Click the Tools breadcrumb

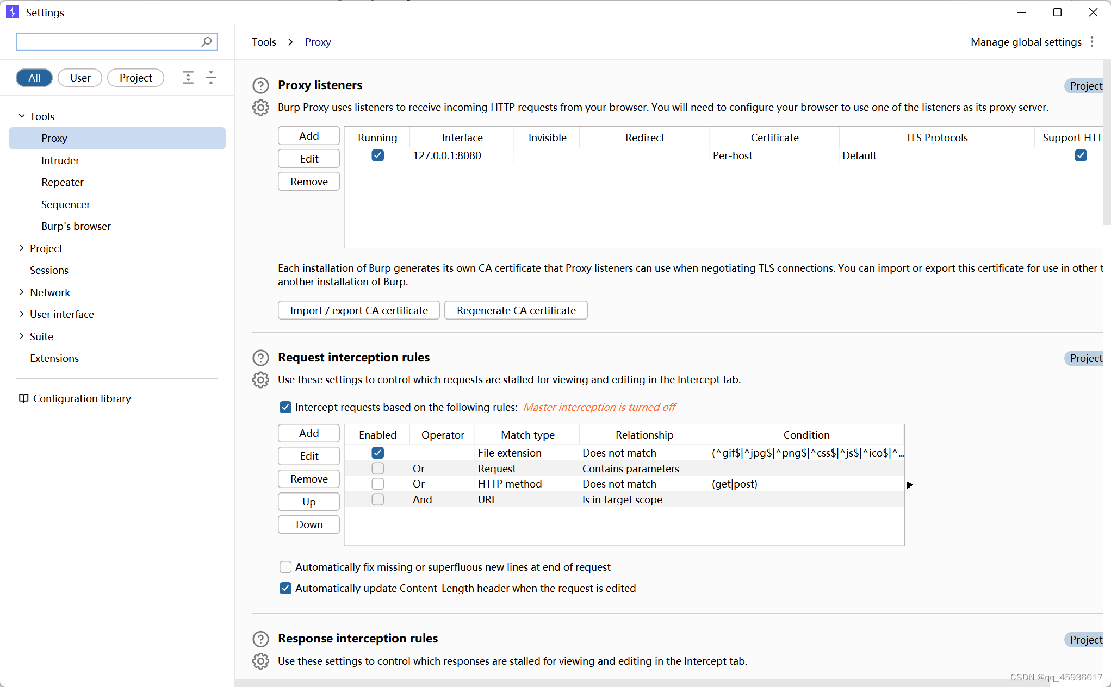tap(264, 42)
